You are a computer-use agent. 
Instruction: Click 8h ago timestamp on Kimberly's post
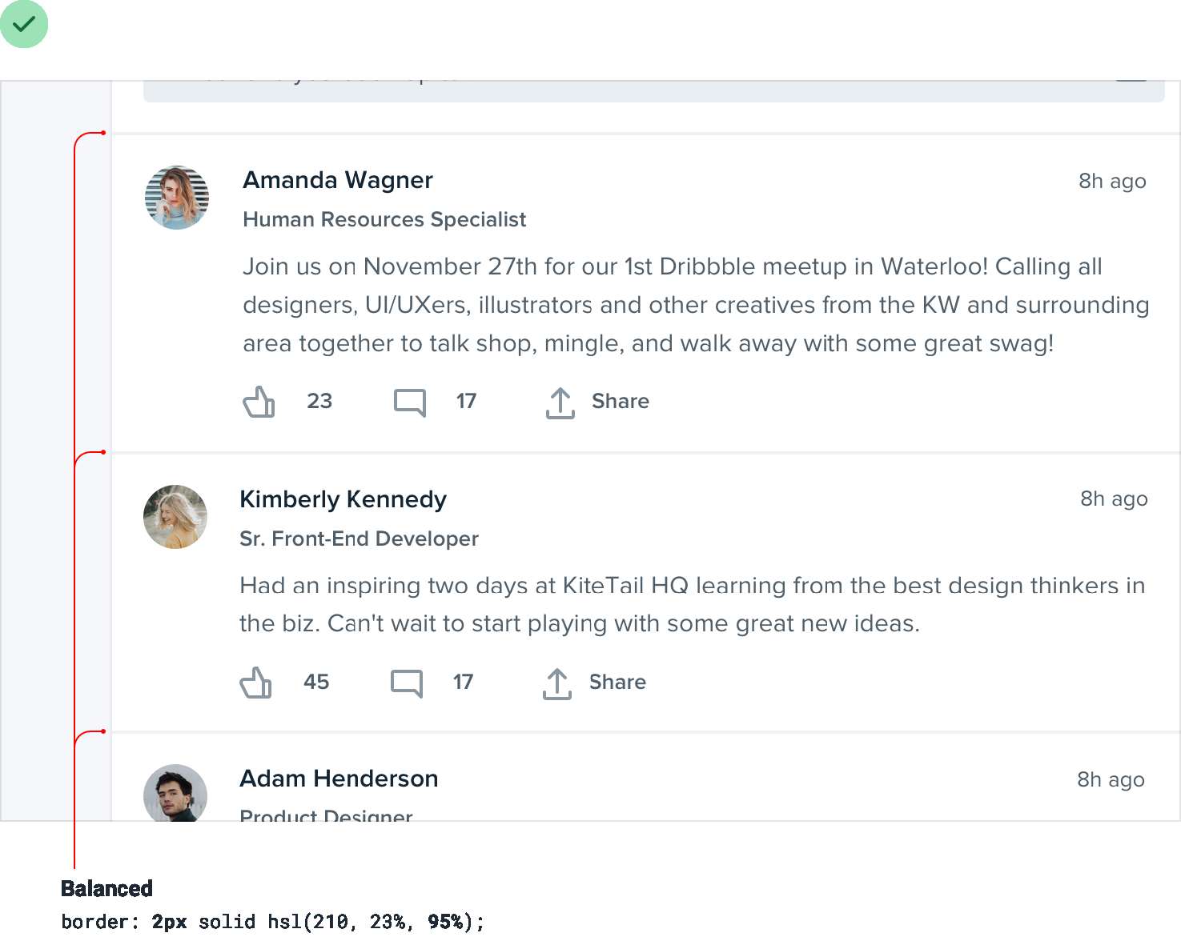(x=1114, y=499)
